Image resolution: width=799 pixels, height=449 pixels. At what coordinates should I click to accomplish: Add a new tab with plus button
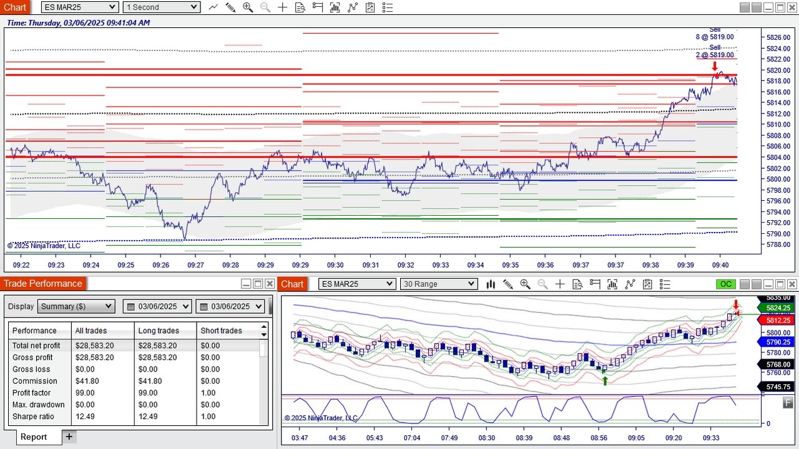point(69,437)
